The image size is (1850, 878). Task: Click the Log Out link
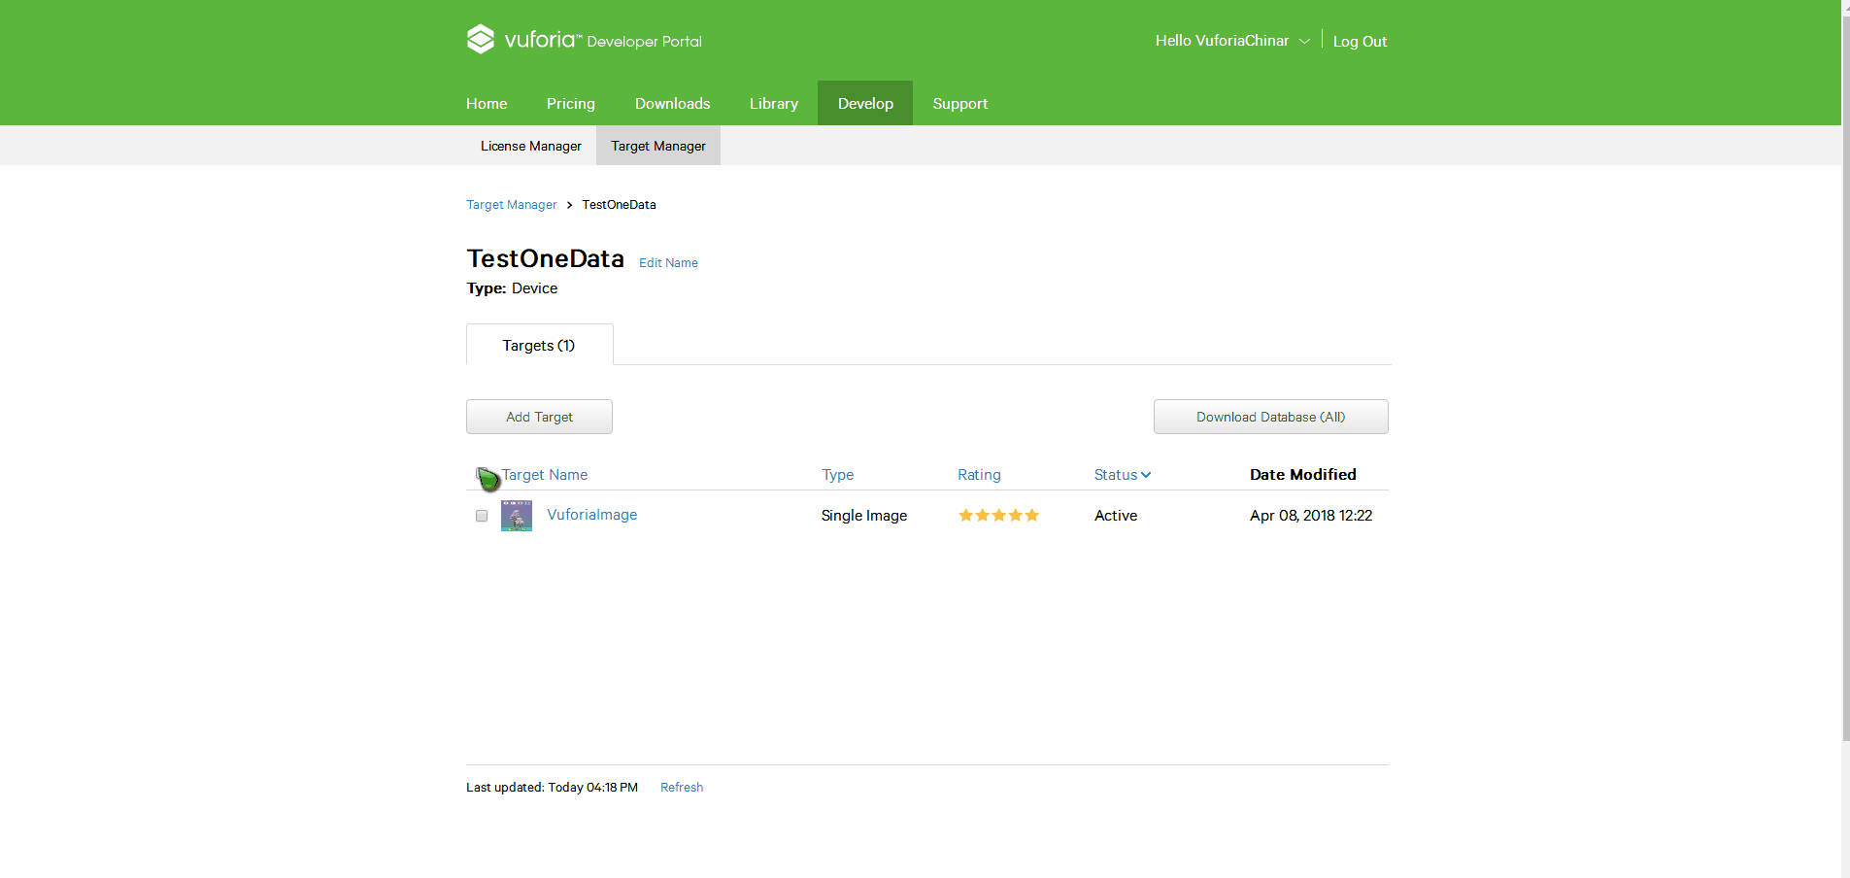(x=1360, y=41)
